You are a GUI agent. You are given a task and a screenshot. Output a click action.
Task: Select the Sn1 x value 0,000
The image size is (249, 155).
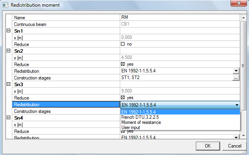(x=180, y=37)
